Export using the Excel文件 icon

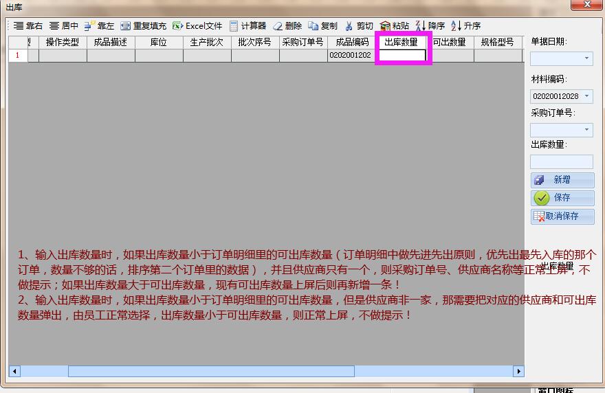pyautogui.click(x=178, y=26)
